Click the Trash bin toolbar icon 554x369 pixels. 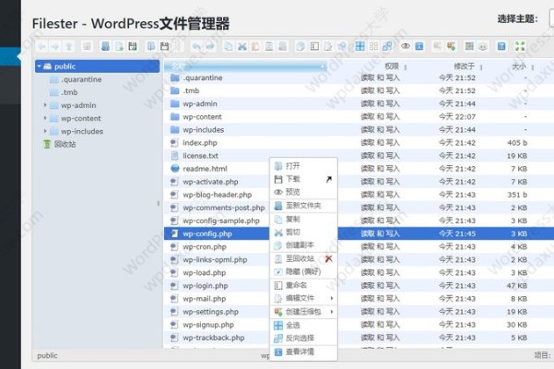(x=269, y=46)
